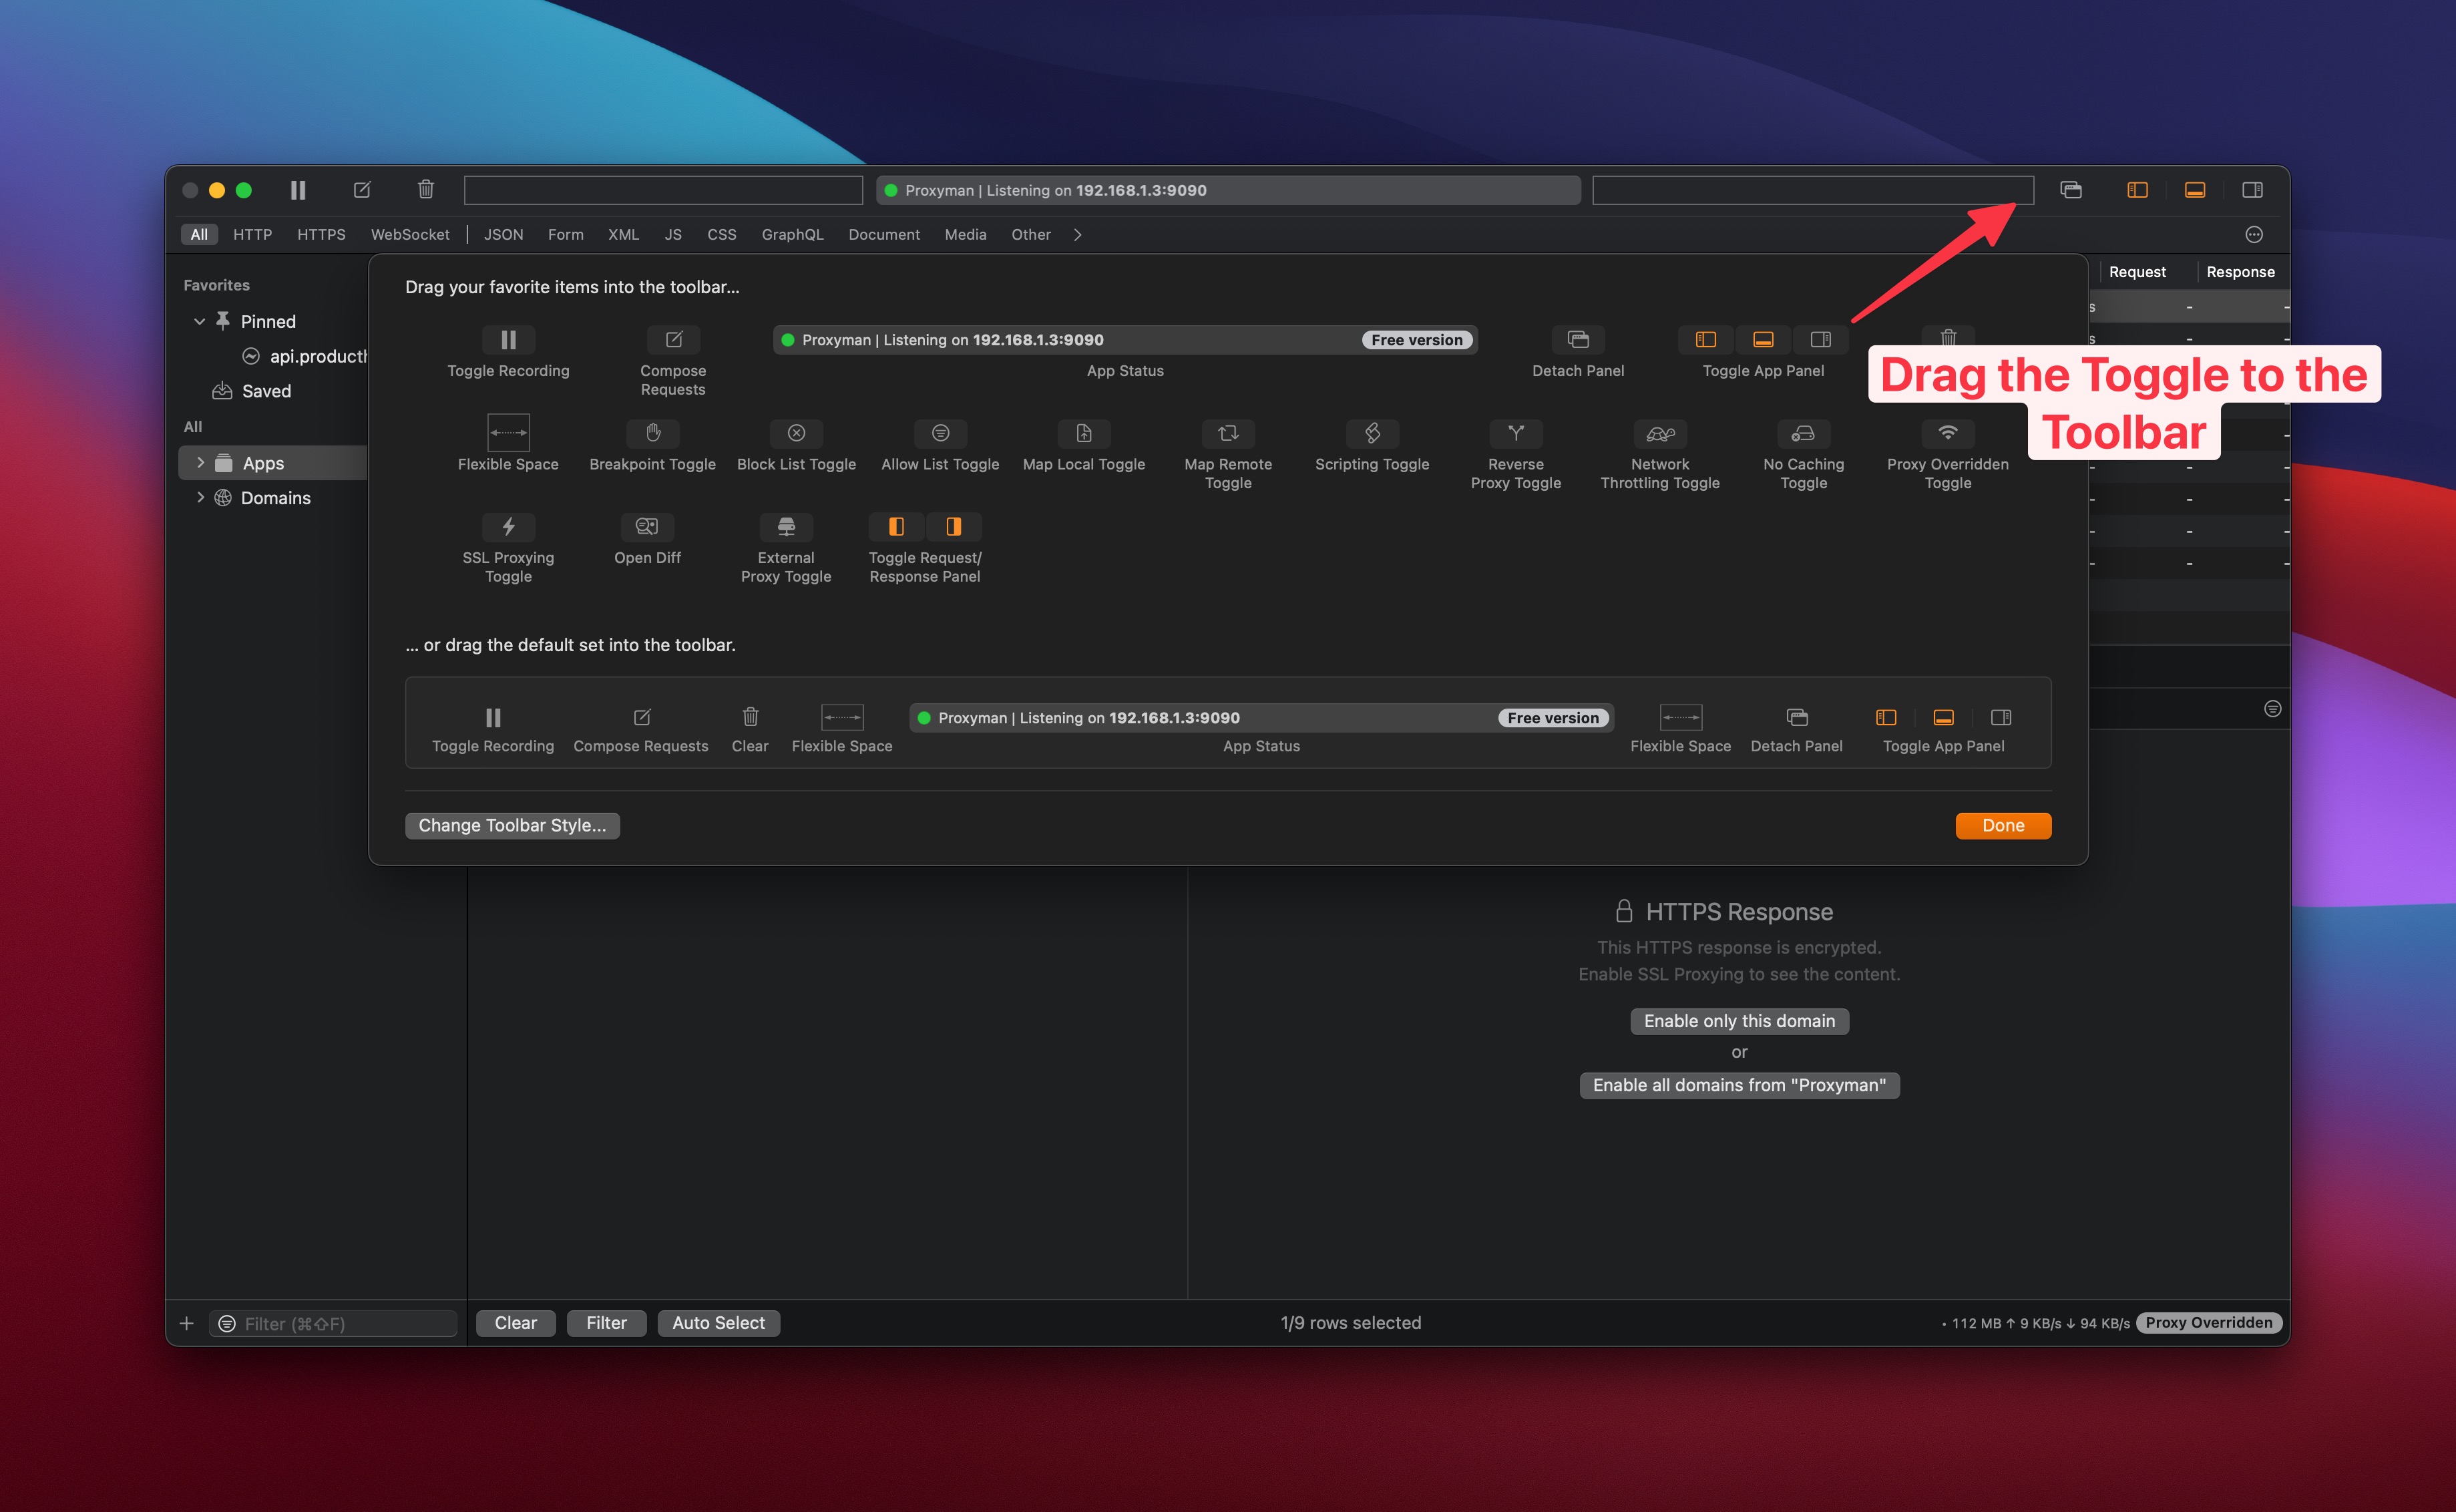Select the Saved item in Favorites
Image resolution: width=2456 pixels, height=1512 pixels.
click(x=266, y=391)
